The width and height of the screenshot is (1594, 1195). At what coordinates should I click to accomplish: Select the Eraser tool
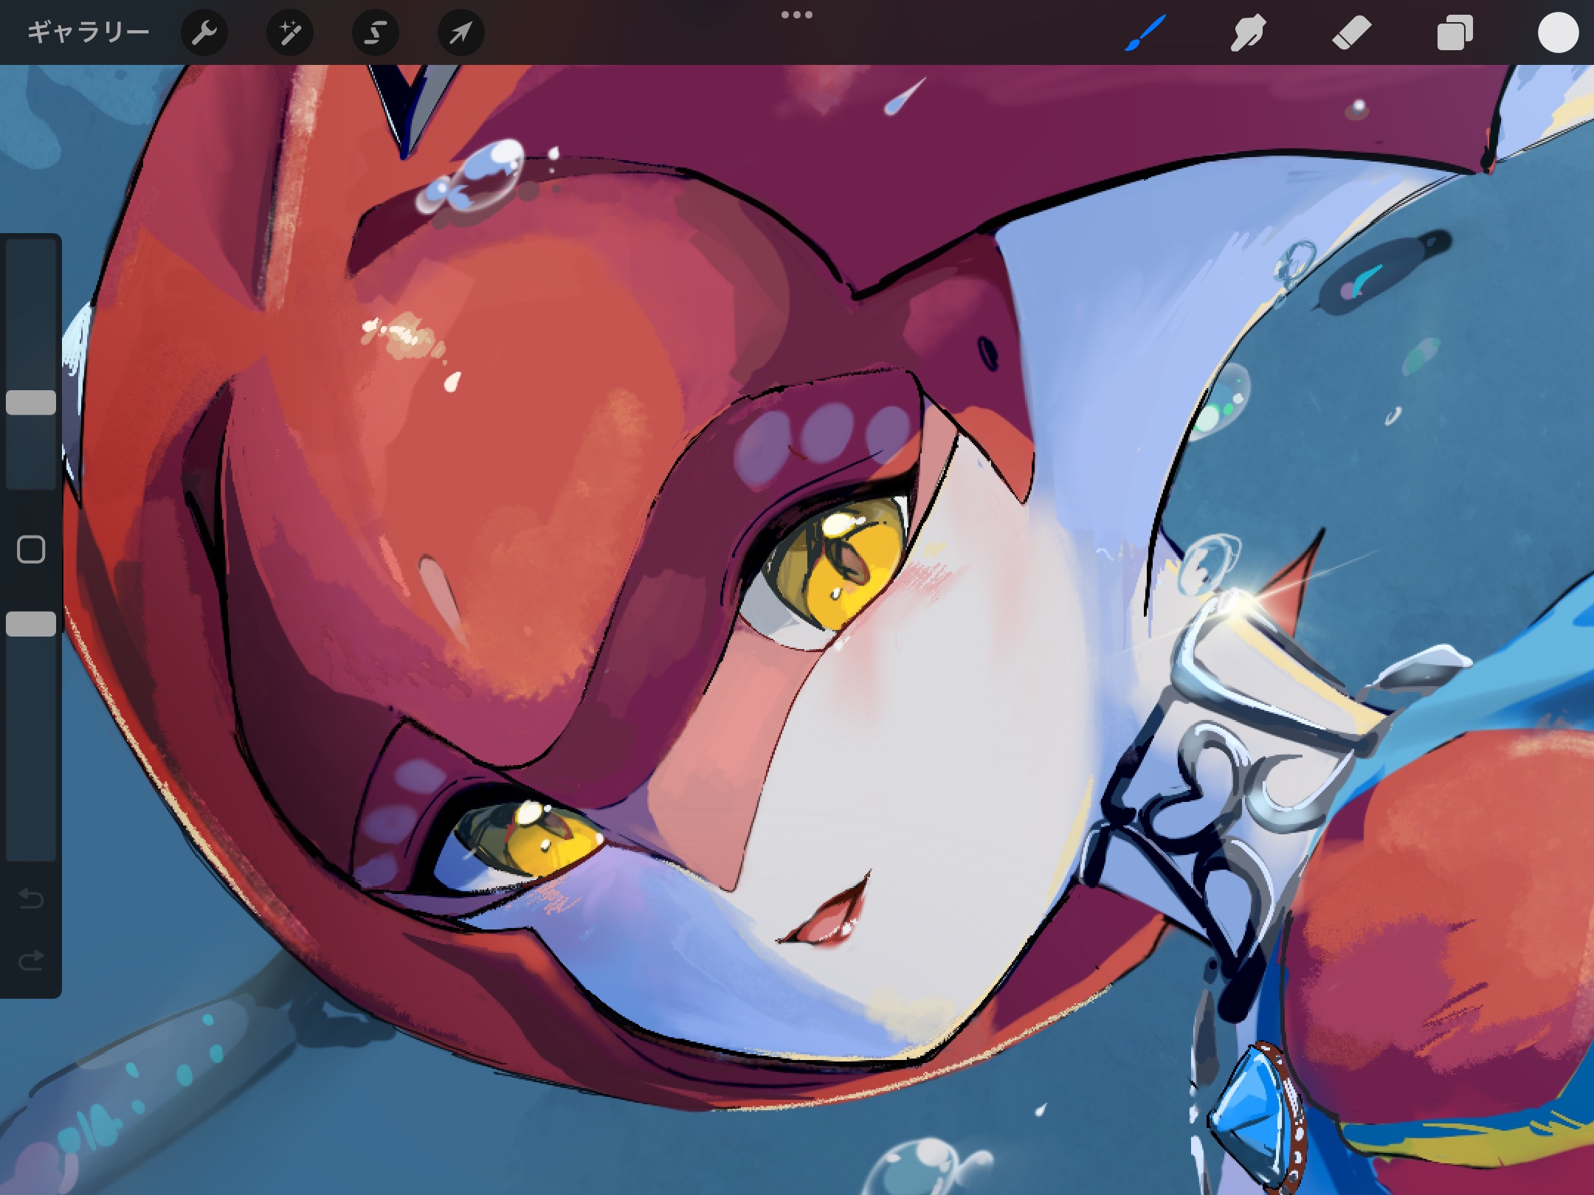tap(1351, 33)
